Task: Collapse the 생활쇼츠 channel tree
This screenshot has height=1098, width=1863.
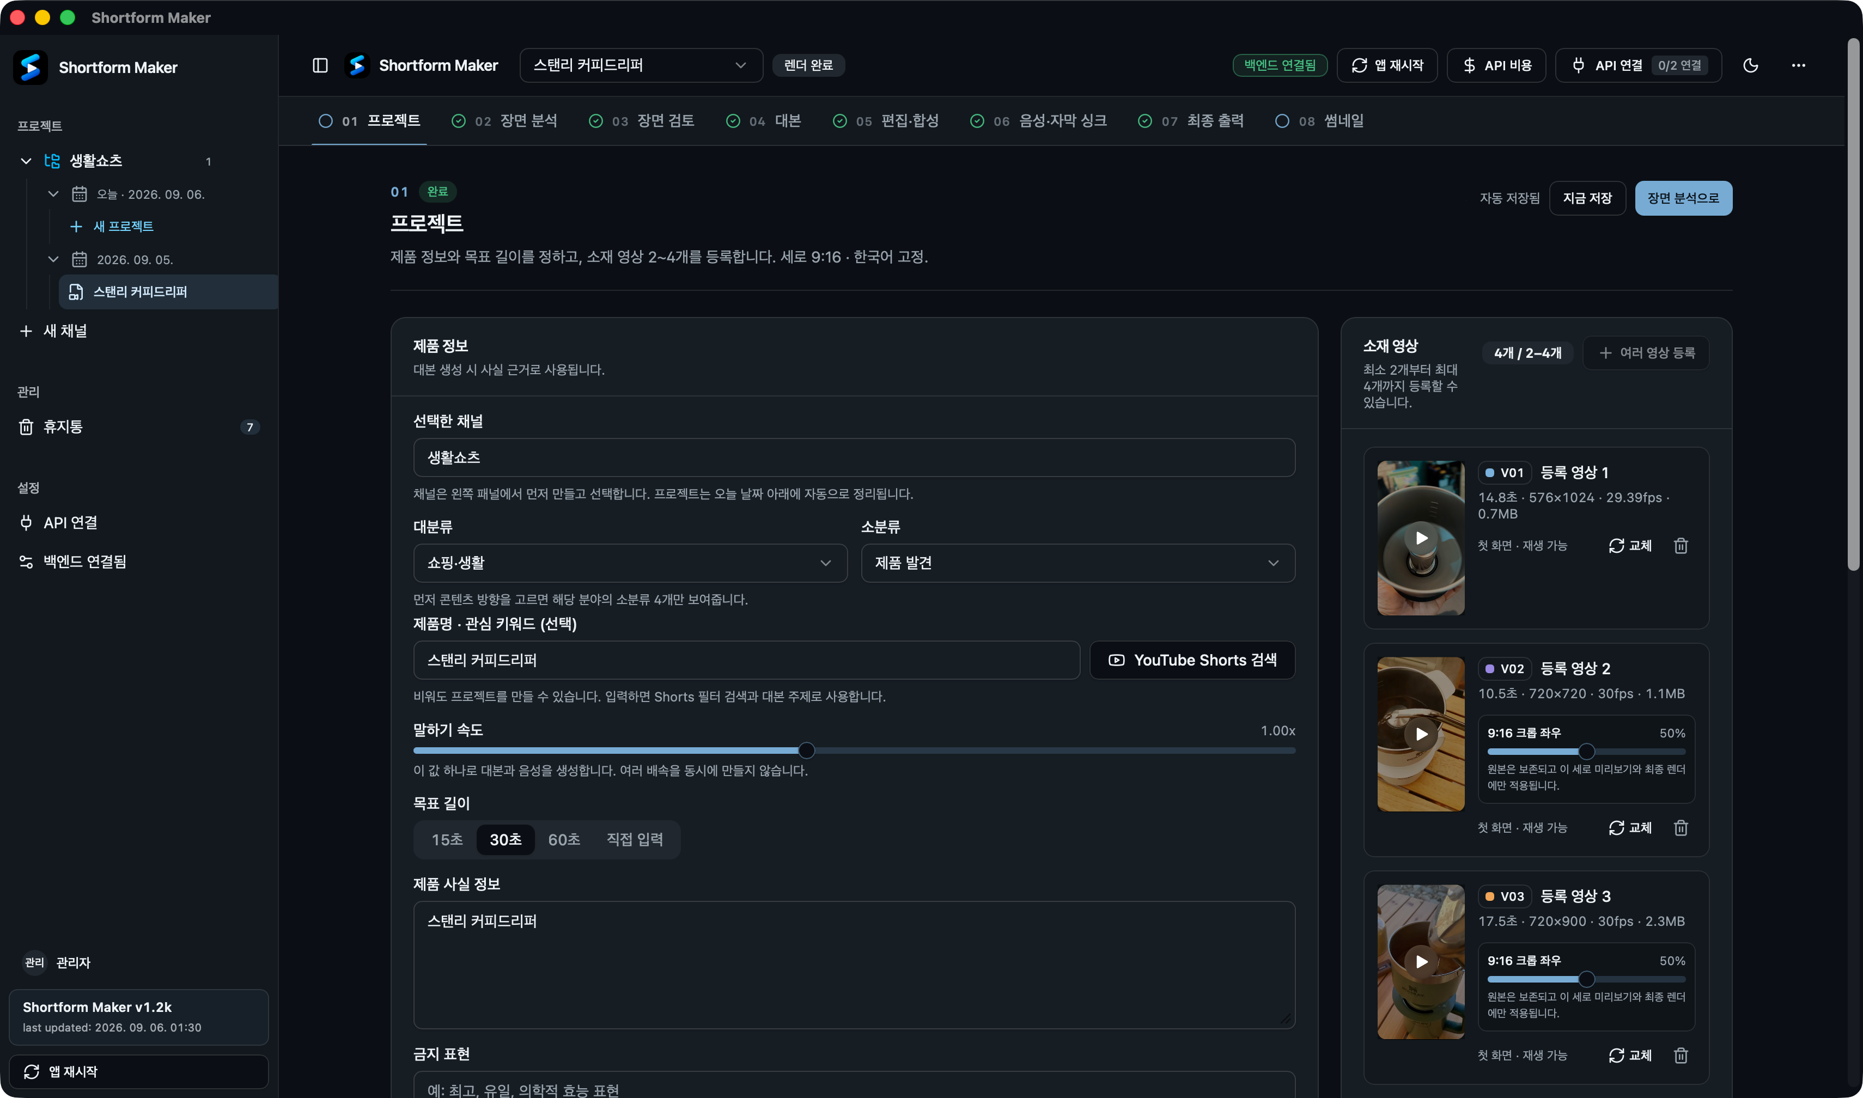Action: point(26,161)
